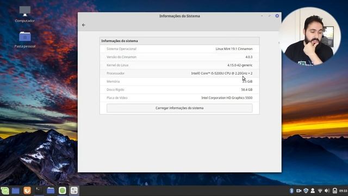Select the Linux Mint 19.1 Cinnamon value
348x196 pixels.
(234, 48)
